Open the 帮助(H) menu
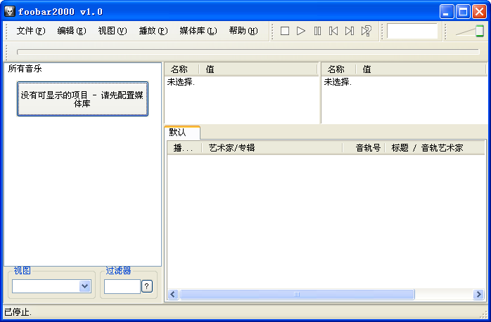 pos(243,31)
